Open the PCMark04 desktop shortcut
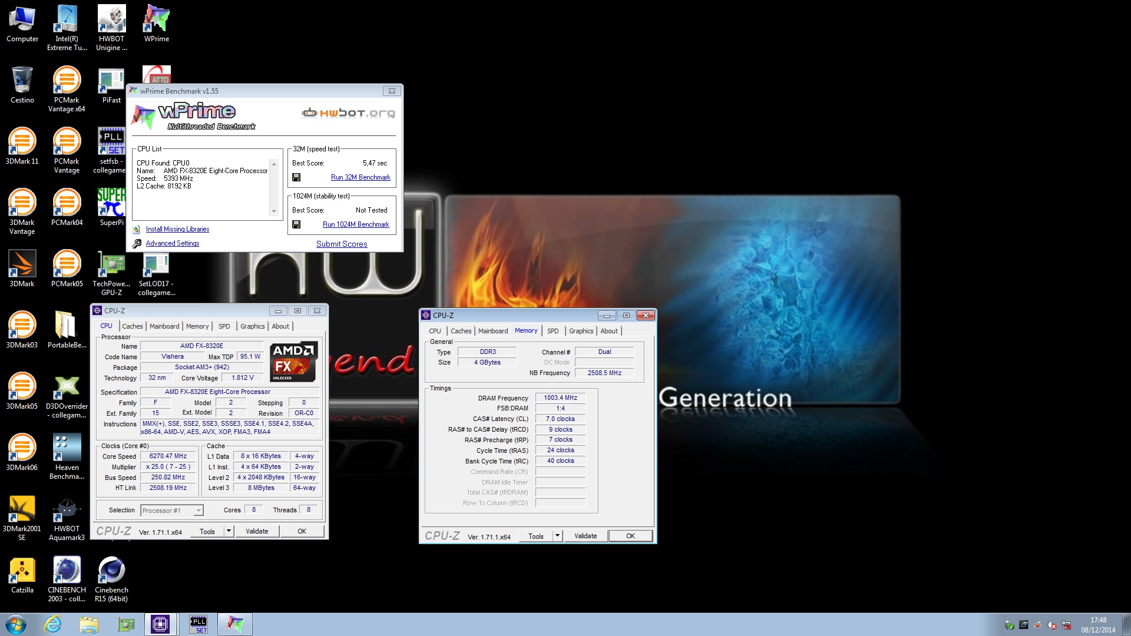Viewport: 1131px width, 636px height. pyautogui.click(x=67, y=208)
